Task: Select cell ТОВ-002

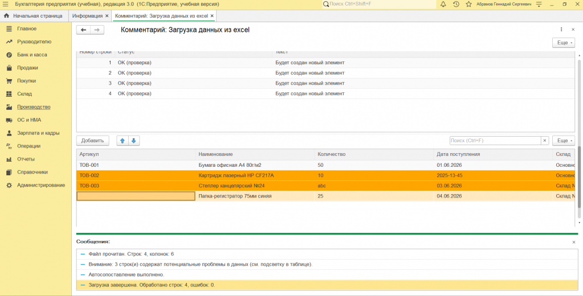Action: tap(136, 175)
